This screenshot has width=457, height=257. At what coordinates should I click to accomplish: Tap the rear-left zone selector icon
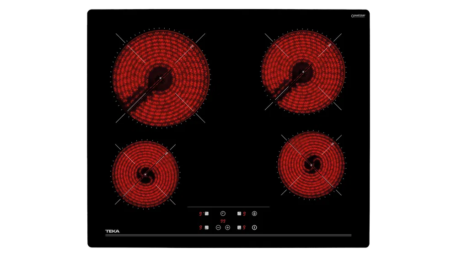[x=207, y=214]
